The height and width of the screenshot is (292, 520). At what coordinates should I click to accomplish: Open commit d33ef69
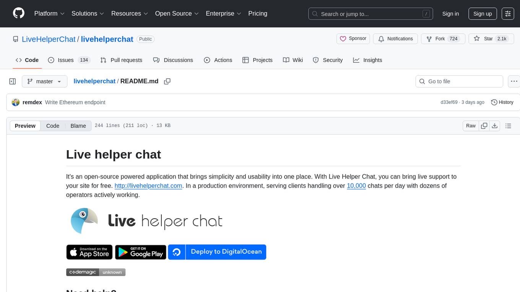click(x=449, y=102)
